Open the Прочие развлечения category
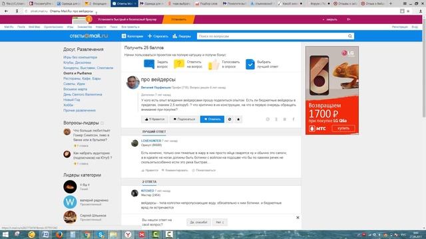426x239 pixels. [79, 110]
